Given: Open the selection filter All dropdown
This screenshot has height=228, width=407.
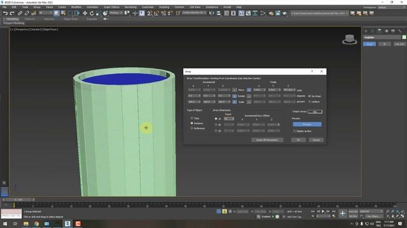Looking at the screenshot, I should [x=45, y=13].
